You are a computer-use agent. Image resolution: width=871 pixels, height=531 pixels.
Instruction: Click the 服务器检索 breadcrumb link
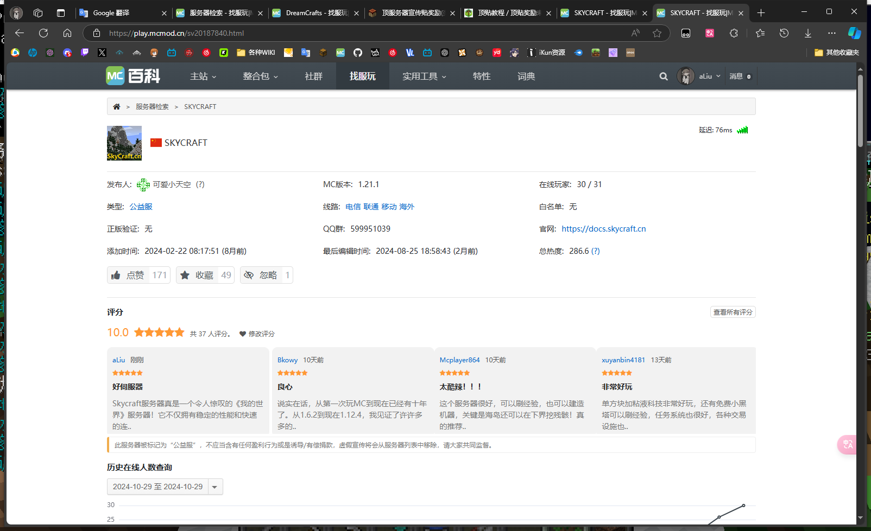click(152, 107)
